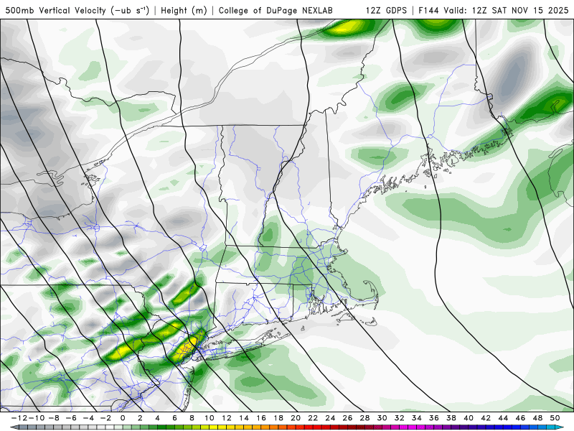Click the 8 label on the color scale
Image resolution: width=574 pixels, height=431 pixels.
click(192, 418)
